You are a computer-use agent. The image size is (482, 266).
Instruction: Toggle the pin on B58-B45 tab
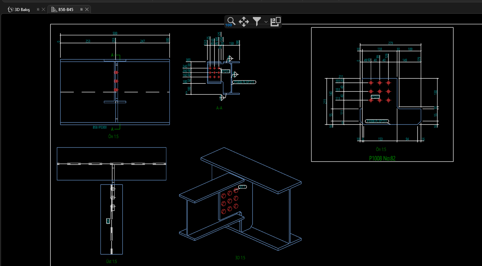81,10
